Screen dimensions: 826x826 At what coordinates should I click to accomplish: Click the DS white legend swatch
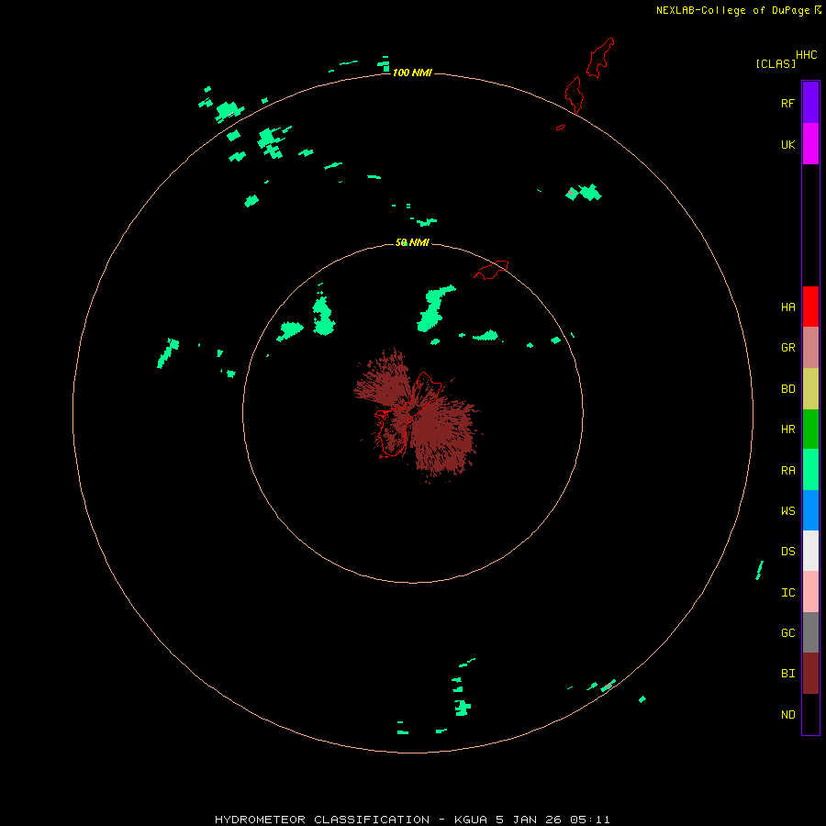click(x=810, y=551)
